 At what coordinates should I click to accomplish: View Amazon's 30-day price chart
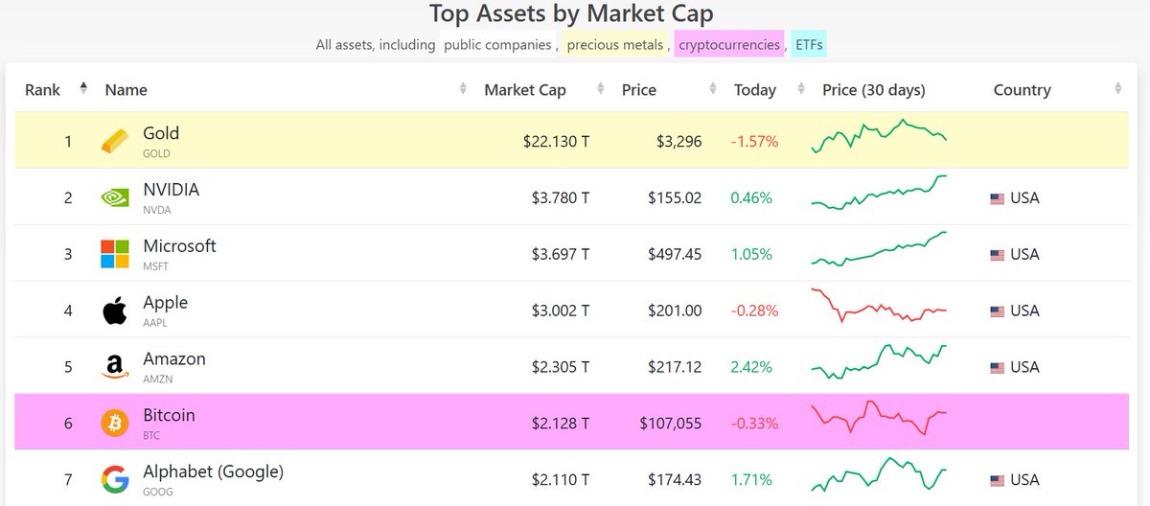(879, 362)
